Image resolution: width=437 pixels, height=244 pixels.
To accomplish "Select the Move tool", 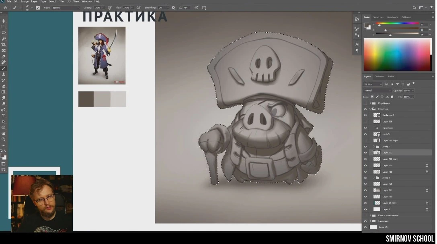I will pyautogui.click(x=4, y=21).
